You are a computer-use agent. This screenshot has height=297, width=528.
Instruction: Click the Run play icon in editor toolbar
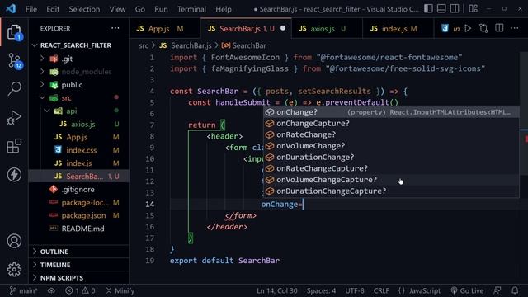click(x=468, y=29)
